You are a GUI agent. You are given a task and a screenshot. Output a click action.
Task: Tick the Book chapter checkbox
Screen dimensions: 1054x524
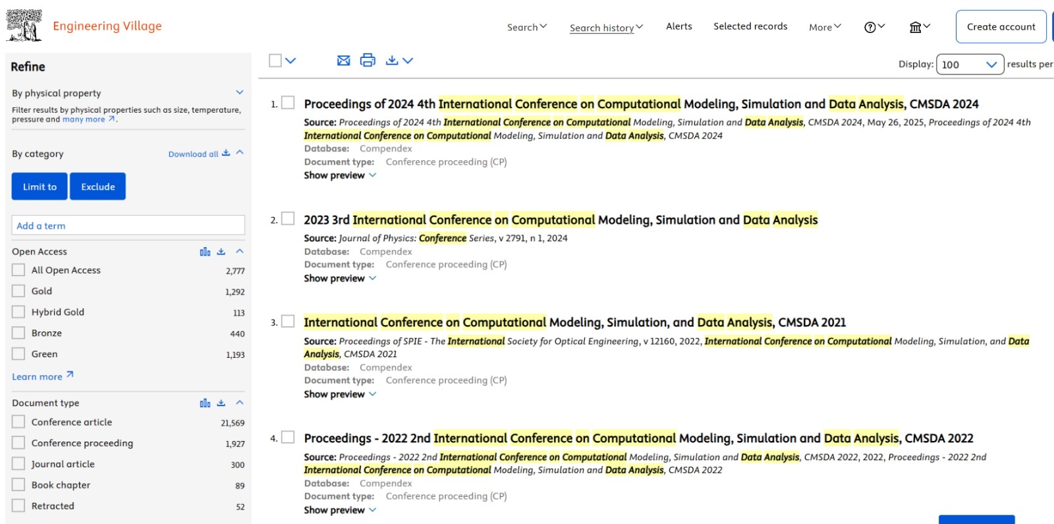18,485
